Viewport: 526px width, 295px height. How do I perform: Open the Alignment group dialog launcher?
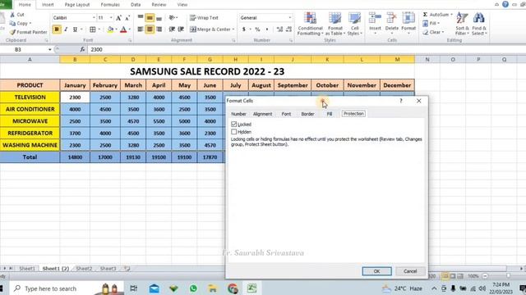point(233,40)
